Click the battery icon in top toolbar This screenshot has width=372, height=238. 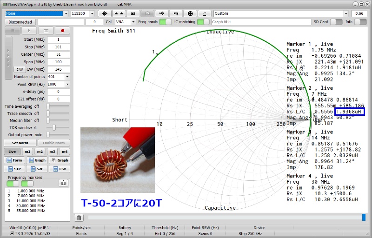click(x=133, y=13)
